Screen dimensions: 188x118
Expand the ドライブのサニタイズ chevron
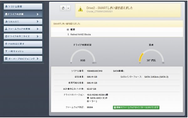click(x=38, y=36)
